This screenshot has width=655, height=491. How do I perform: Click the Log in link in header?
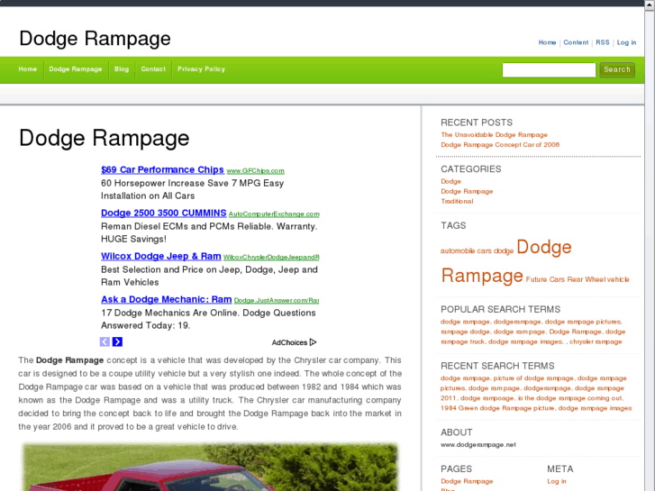point(626,42)
